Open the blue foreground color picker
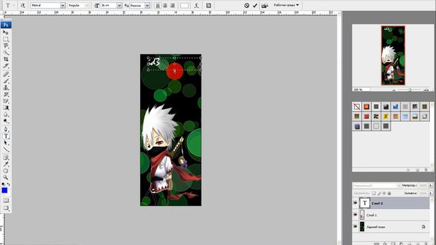 point(5,191)
